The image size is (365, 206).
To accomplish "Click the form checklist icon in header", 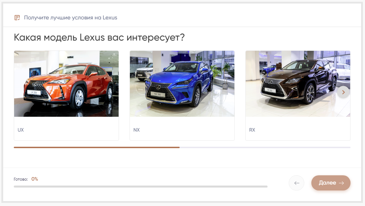I will pos(17,18).
